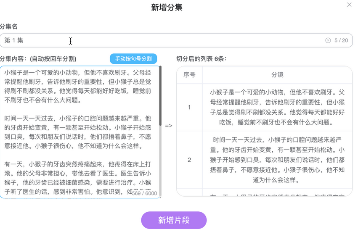Select the 序号 2 cell in the list
This screenshot has width=358, height=229.
pos(189,160)
